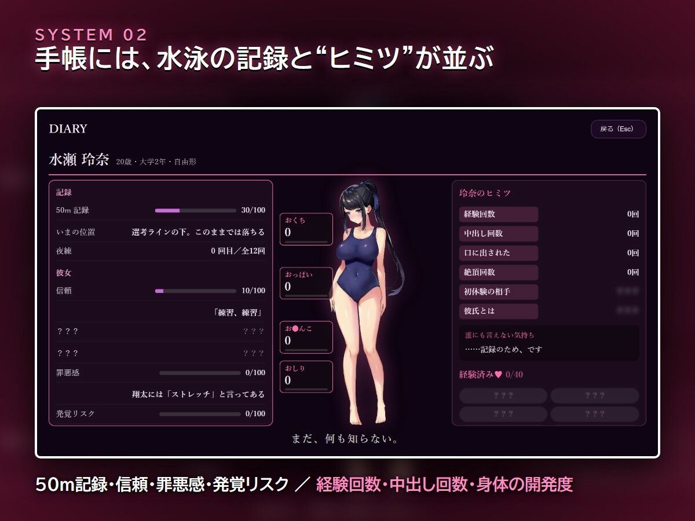Click the caption まだ、何も知らない。
Screen dimensions: 695x521
coord(346,439)
